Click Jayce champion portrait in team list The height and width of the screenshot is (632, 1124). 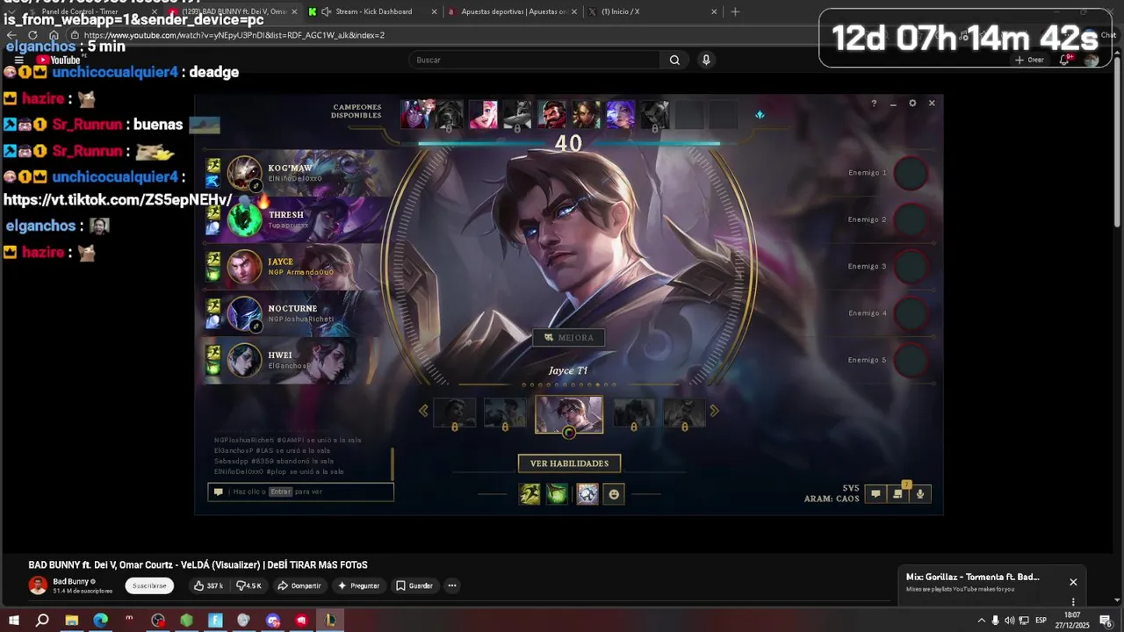pos(245,267)
